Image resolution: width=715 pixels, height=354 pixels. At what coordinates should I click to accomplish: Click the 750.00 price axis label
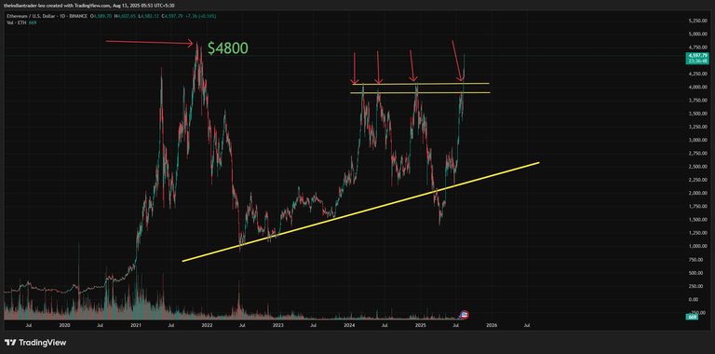click(x=695, y=260)
